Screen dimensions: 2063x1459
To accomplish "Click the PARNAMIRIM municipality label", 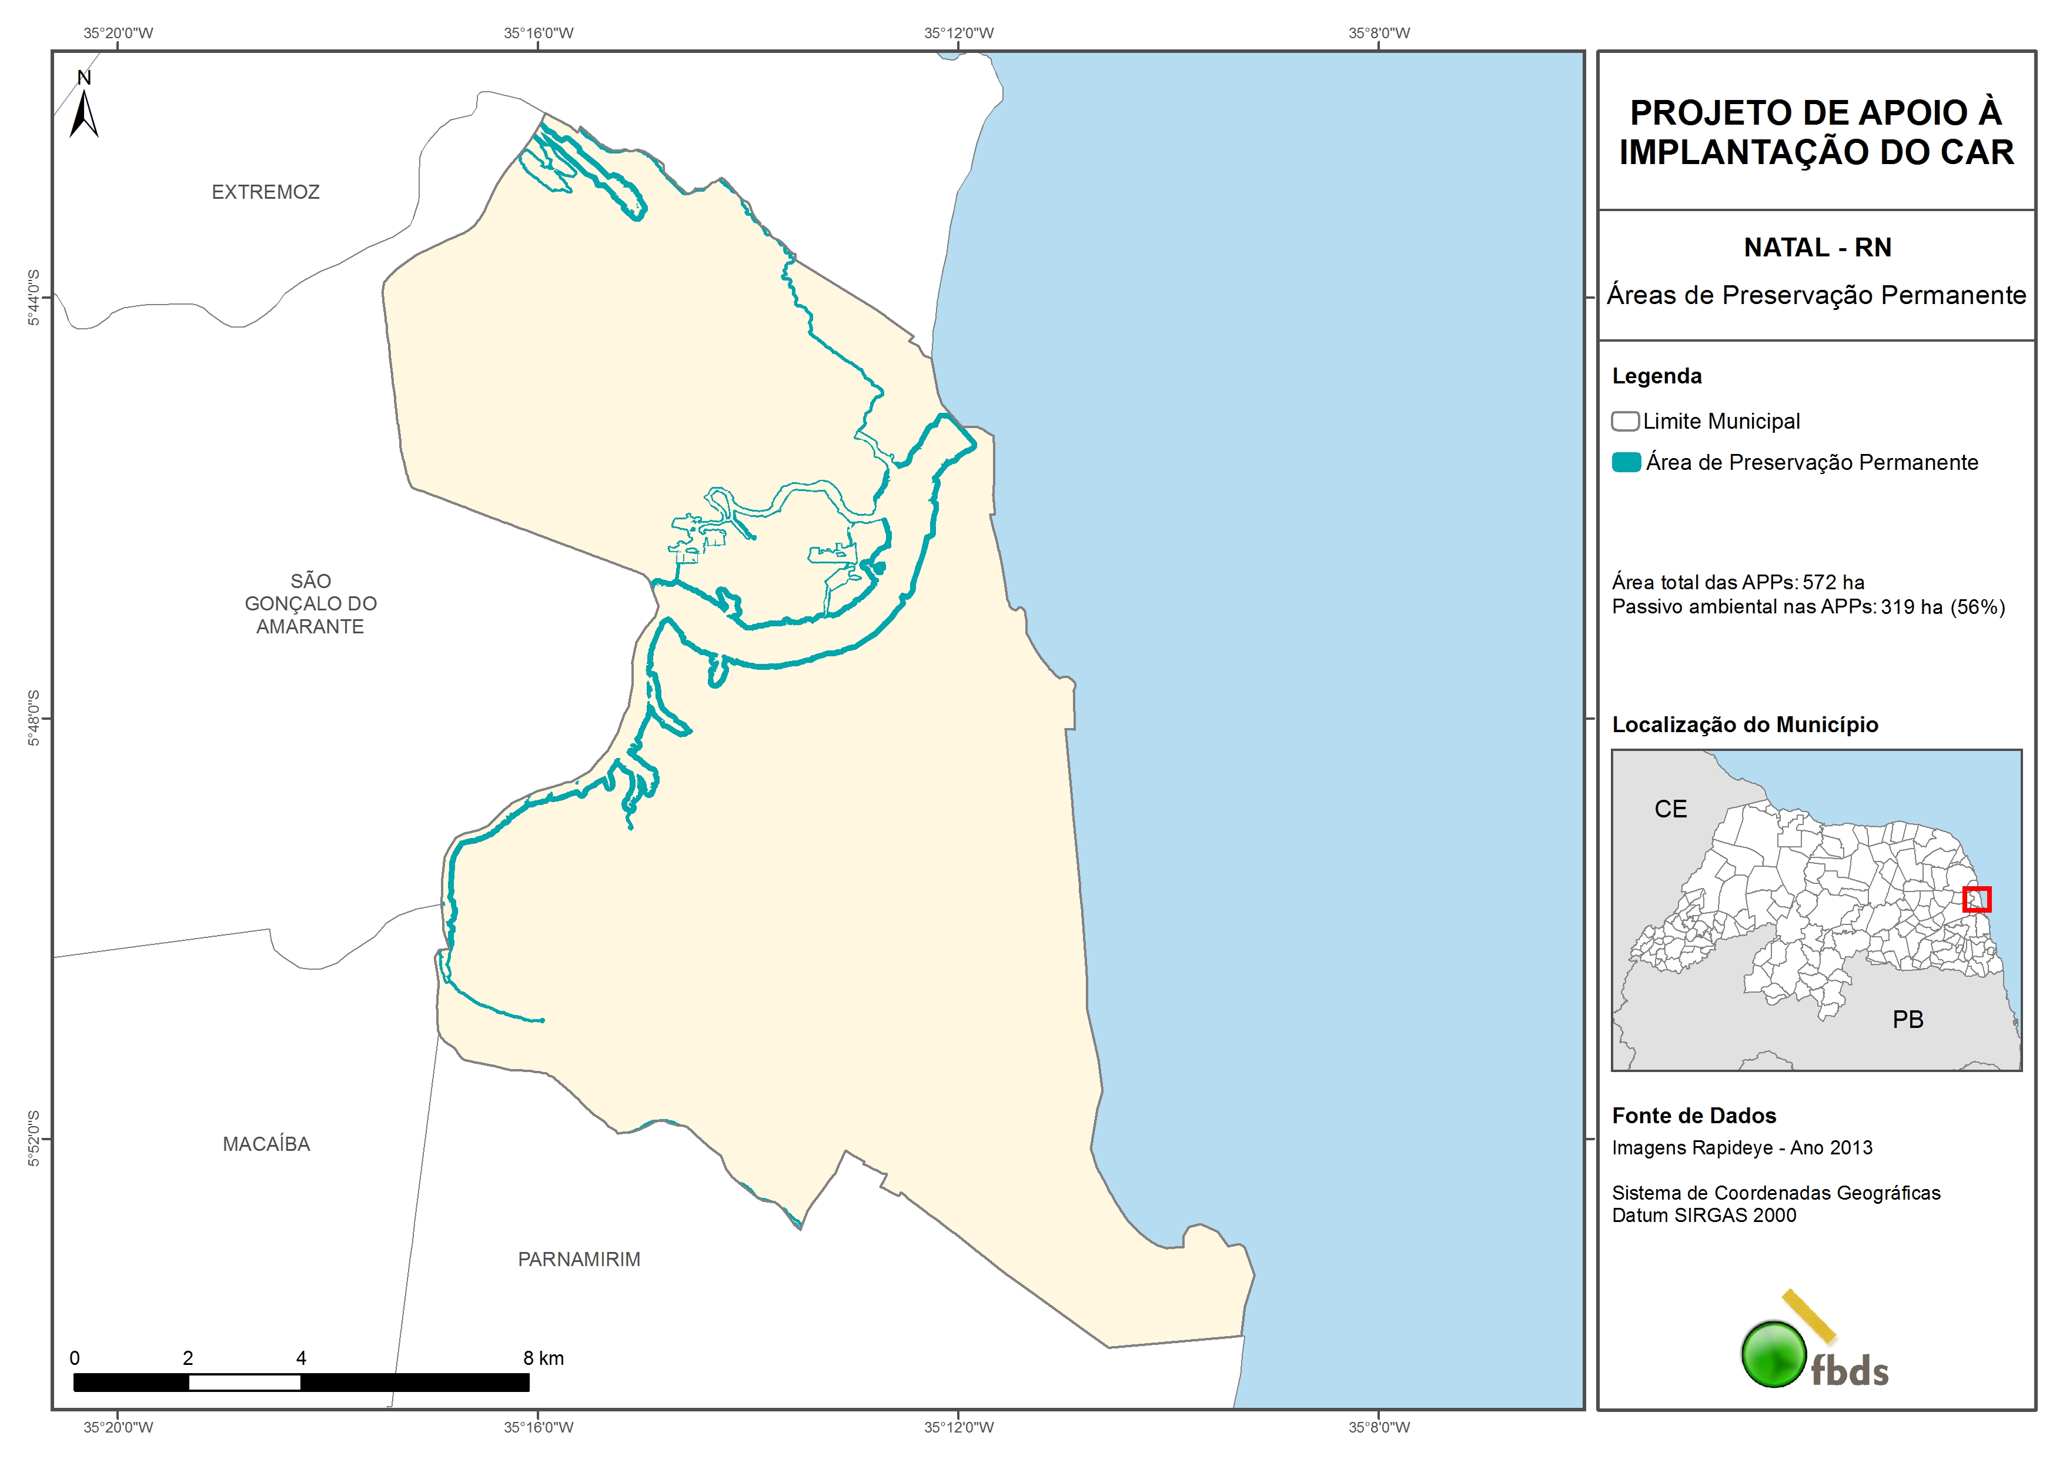I will tap(579, 1258).
